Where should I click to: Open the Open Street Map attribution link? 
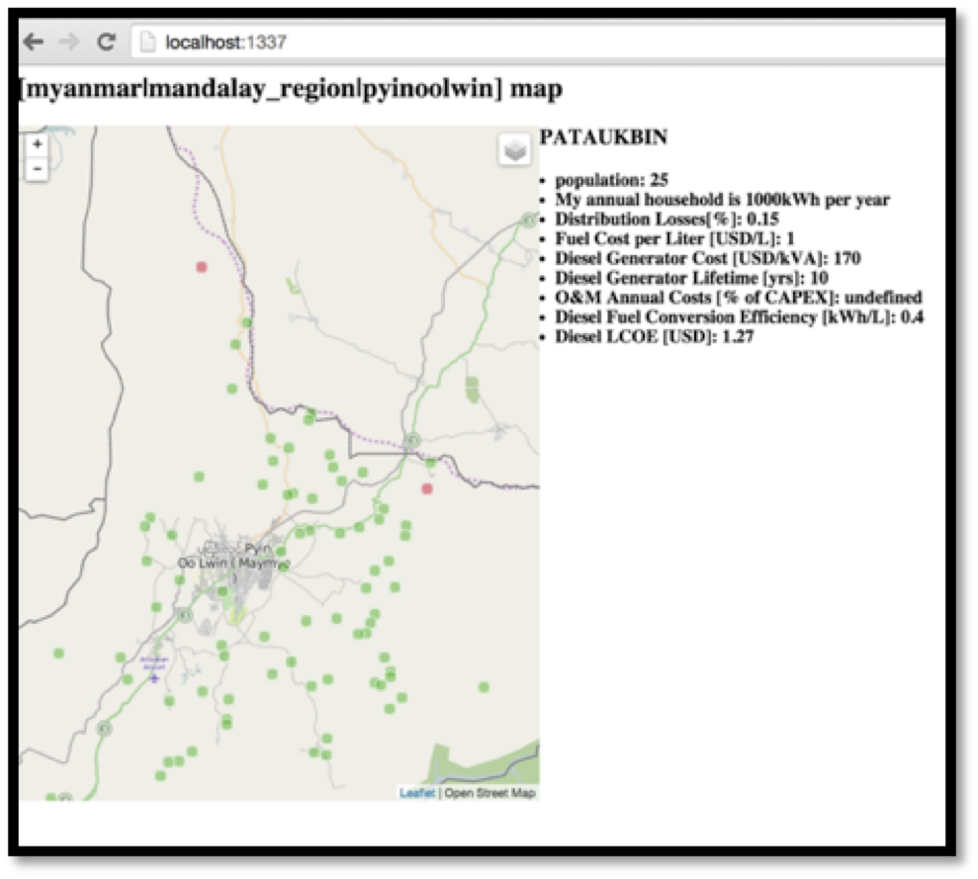tap(491, 792)
